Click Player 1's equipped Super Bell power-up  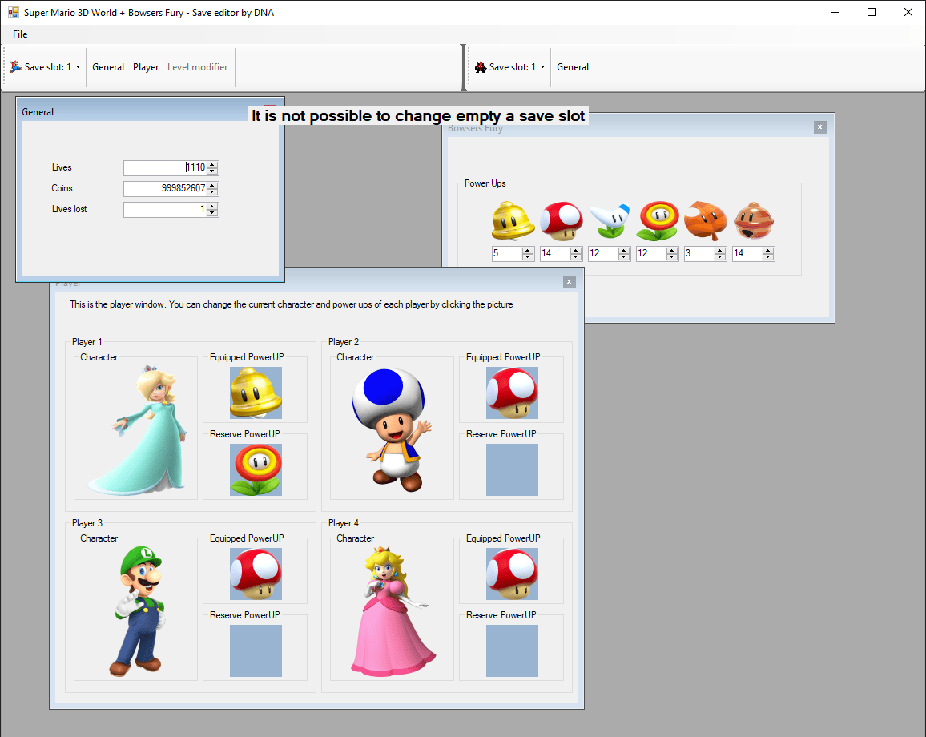(x=256, y=393)
